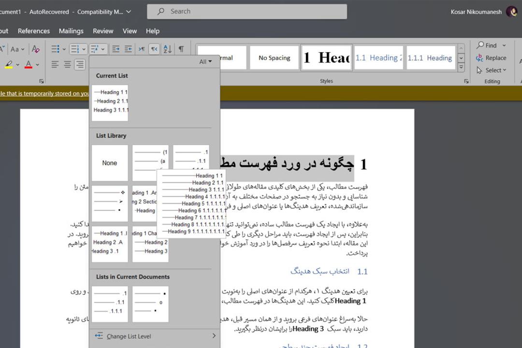This screenshot has width=522, height=348.
Task: Click Multilevel List dropdown arrow
Action: click(103, 49)
